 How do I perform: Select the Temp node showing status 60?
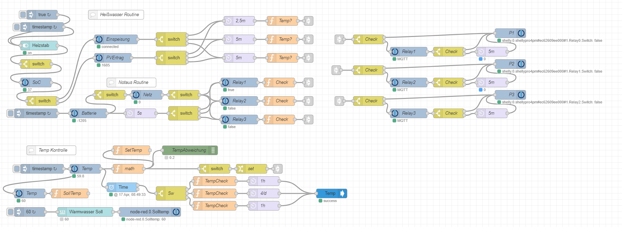(30, 193)
